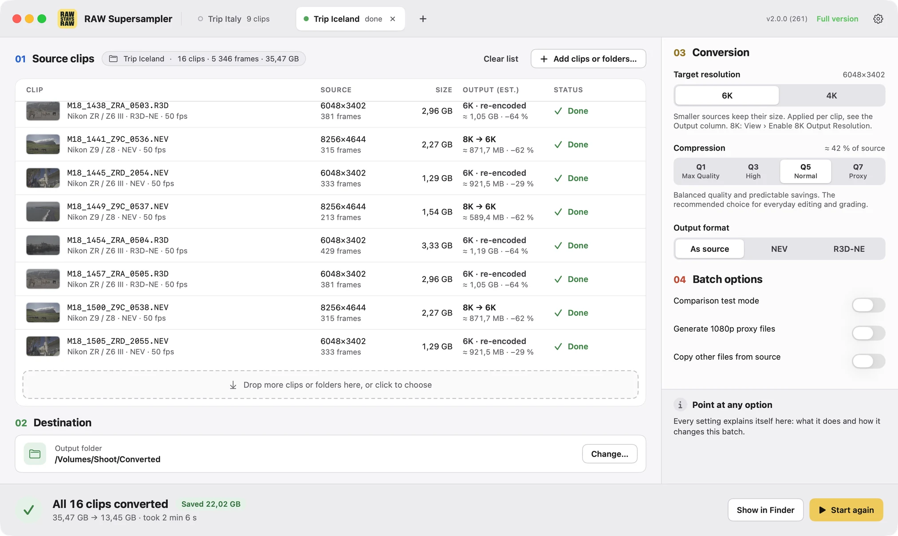Add a new tab with plus icon
898x536 pixels.
[423, 19]
